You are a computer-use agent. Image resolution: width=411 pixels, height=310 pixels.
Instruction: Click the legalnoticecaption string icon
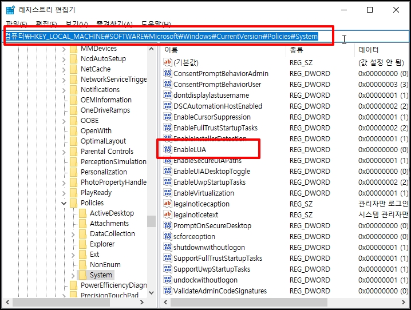tap(168, 204)
